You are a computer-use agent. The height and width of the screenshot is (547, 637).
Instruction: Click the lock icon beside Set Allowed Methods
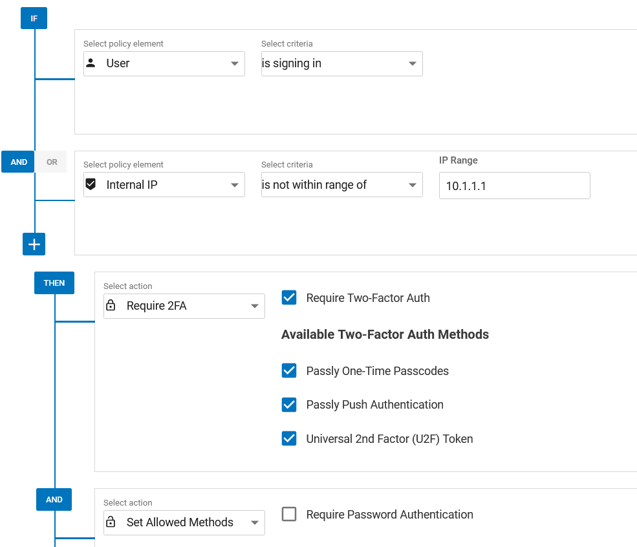pos(111,522)
